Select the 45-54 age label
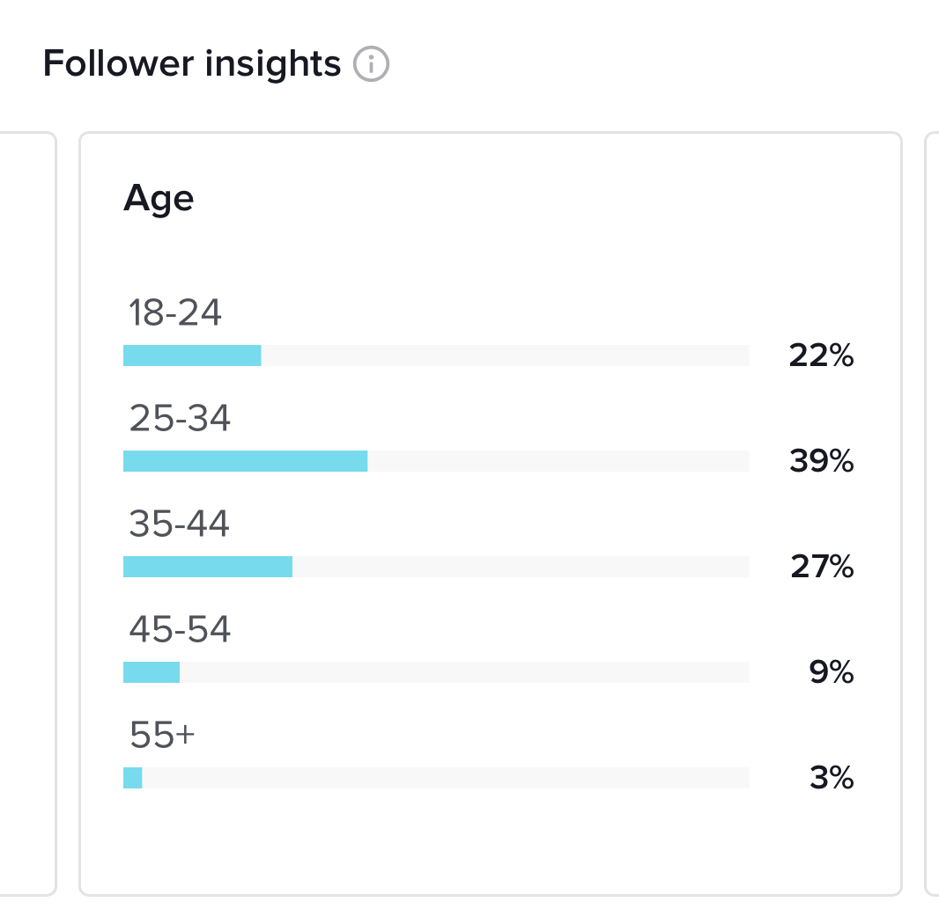This screenshot has height=909, width=939. [180, 630]
